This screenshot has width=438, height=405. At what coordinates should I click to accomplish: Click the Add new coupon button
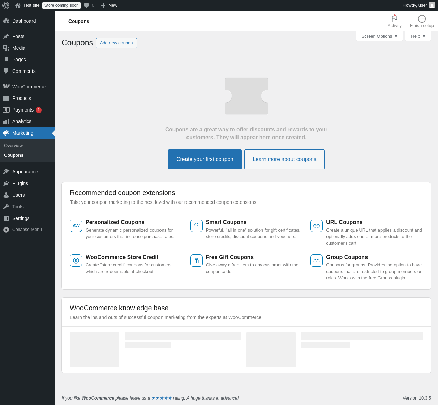click(116, 43)
